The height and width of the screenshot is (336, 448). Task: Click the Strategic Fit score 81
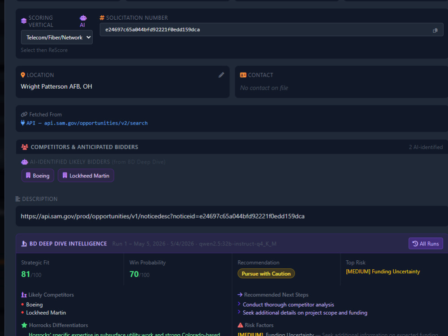(x=26, y=274)
